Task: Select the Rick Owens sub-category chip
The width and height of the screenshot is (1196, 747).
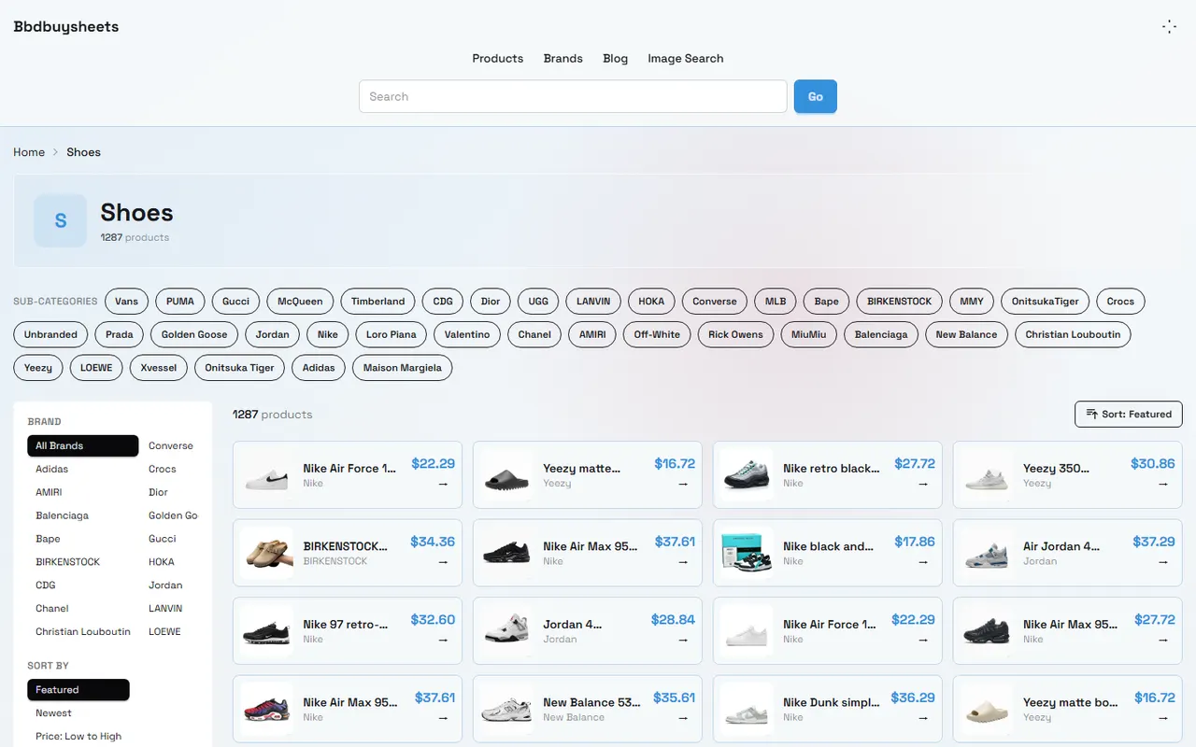Action: click(x=735, y=334)
